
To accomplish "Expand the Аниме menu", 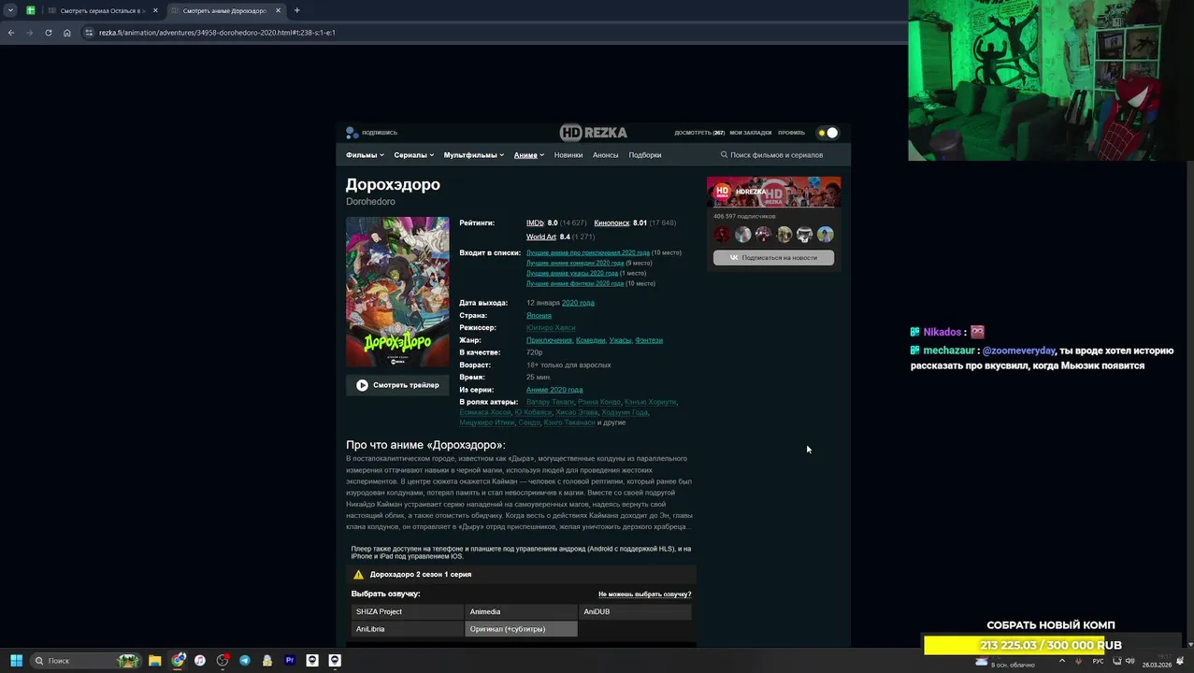I will (x=528, y=155).
